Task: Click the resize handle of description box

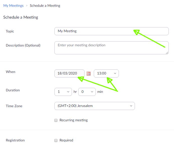Action: click(167, 53)
